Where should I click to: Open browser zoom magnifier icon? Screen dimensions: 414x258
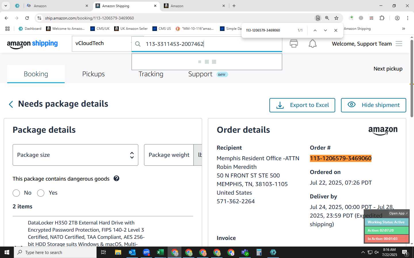(327, 18)
